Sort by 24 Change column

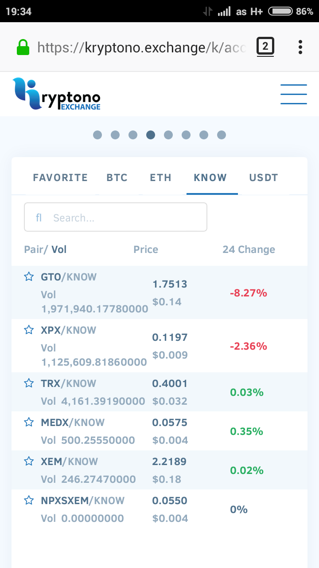(249, 249)
